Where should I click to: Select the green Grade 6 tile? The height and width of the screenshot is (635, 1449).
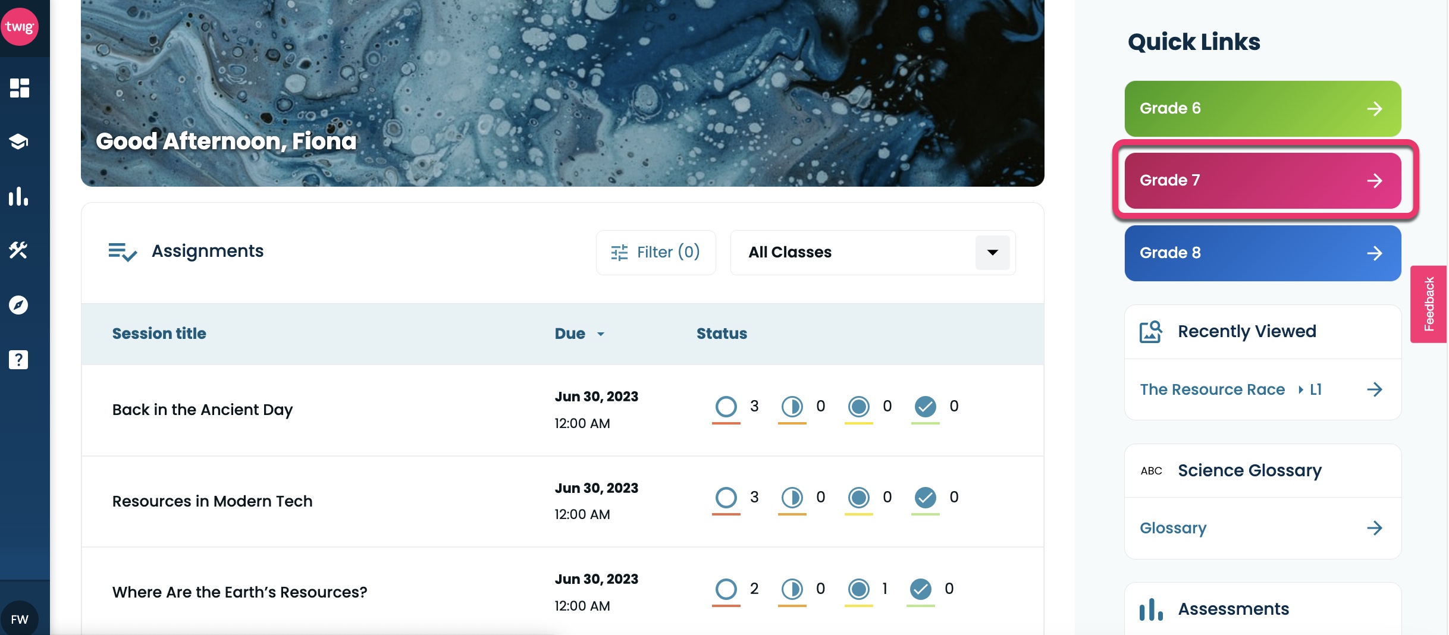pyautogui.click(x=1262, y=108)
